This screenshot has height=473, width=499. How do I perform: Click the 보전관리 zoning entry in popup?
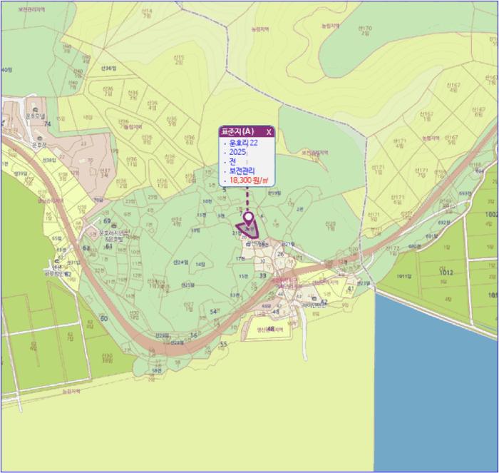tap(242, 171)
